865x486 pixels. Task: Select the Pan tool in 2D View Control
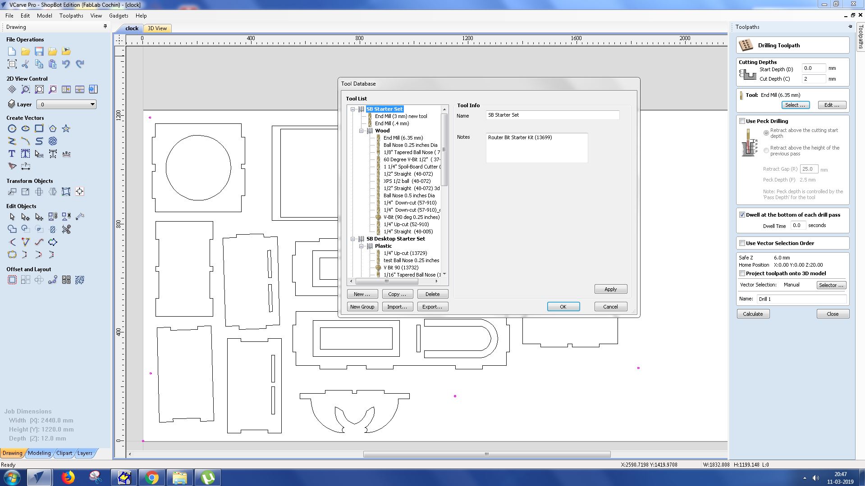12,89
